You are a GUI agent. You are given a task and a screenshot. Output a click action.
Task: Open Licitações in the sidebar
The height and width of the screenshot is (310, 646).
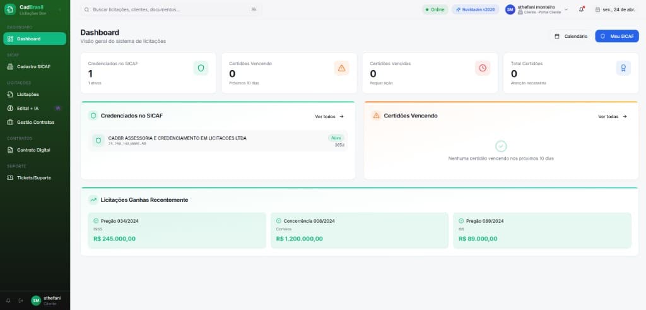click(35, 95)
